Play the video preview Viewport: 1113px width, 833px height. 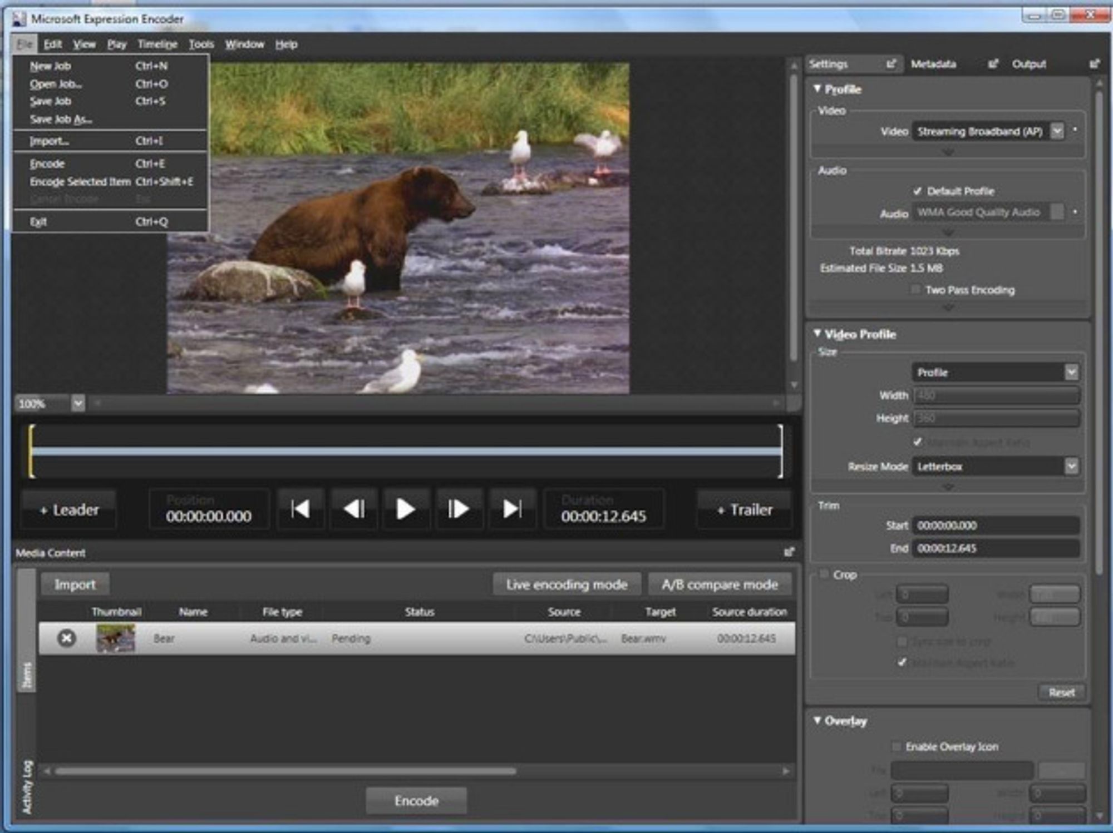(405, 509)
